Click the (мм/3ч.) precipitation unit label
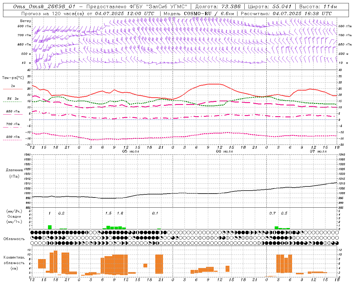Screen dimensions: 353x282 [14, 211]
